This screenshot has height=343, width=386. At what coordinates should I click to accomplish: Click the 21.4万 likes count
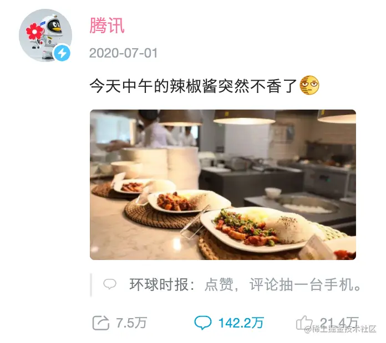(x=339, y=322)
